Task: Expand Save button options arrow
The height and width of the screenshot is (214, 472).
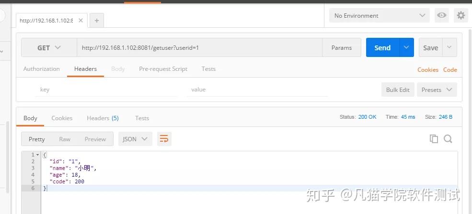Action: tap(449, 47)
